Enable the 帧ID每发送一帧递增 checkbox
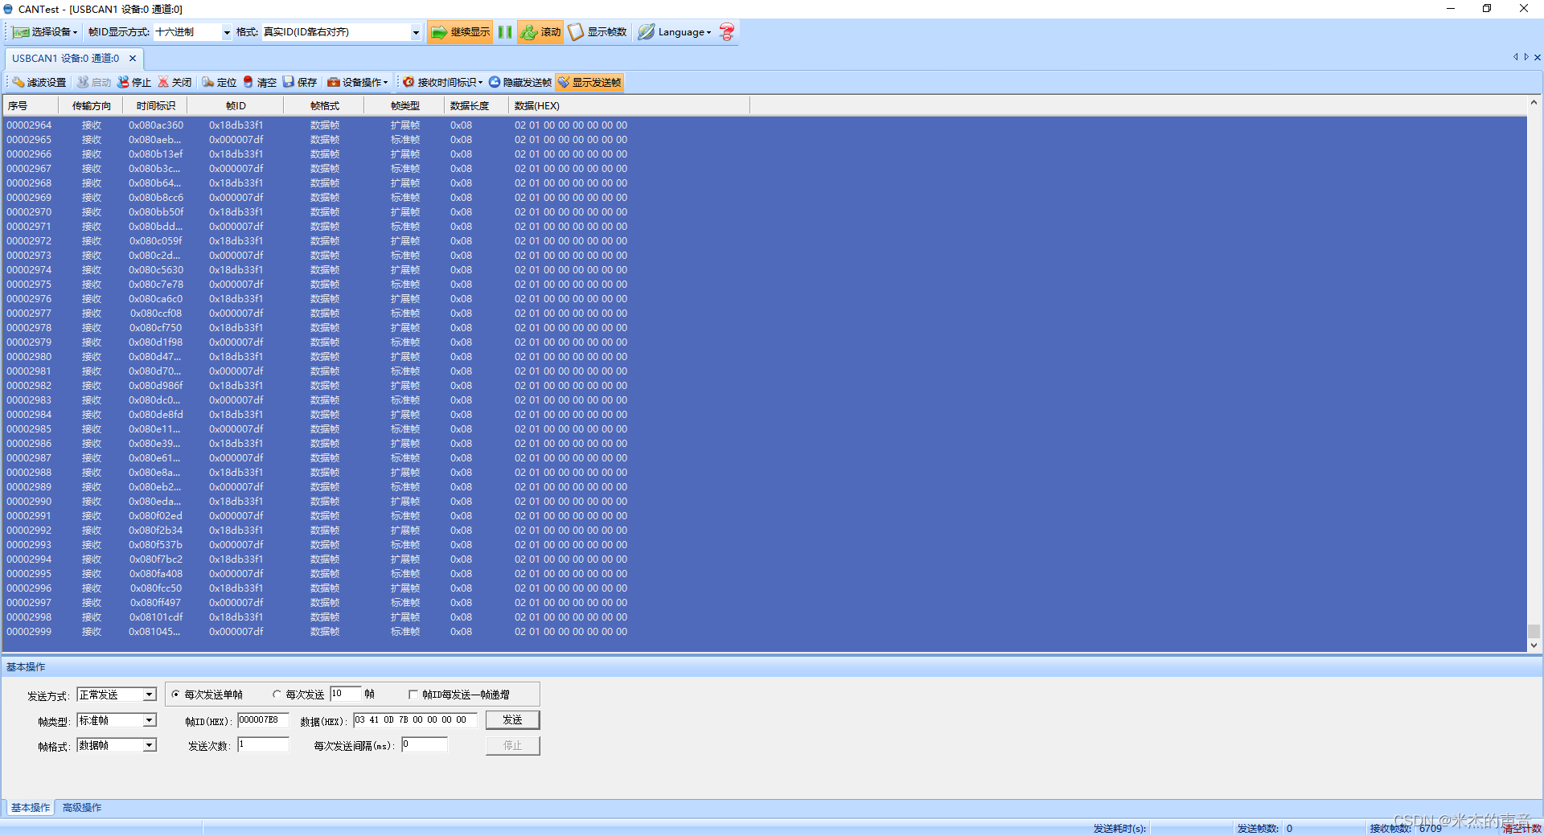Image resolution: width=1544 pixels, height=836 pixels. [x=413, y=695]
